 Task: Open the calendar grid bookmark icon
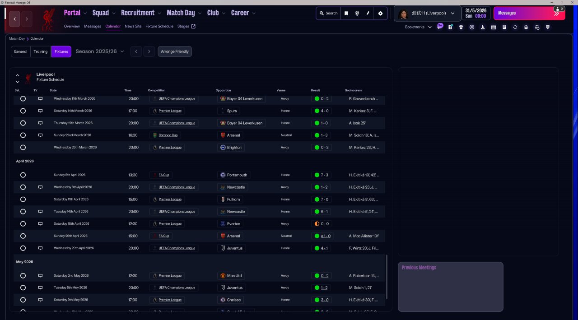[x=494, y=27]
